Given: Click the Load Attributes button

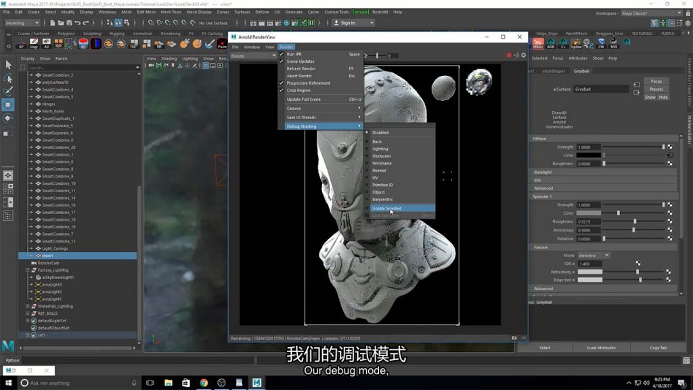Looking at the screenshot, I should click(601, 348).
